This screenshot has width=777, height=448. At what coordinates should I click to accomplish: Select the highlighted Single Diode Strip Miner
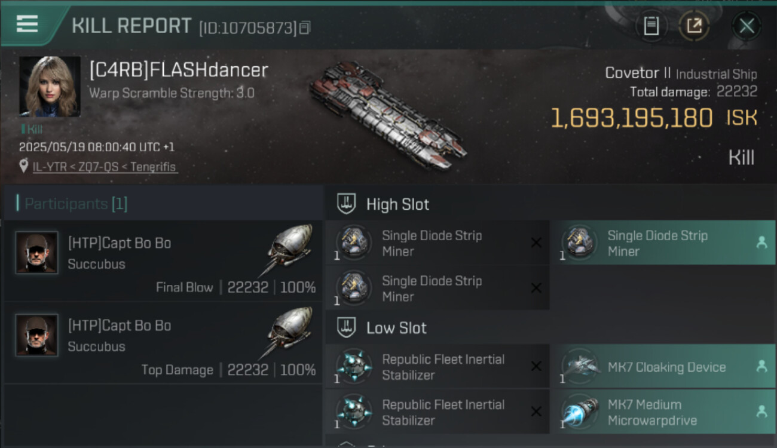tap(657, 243)
